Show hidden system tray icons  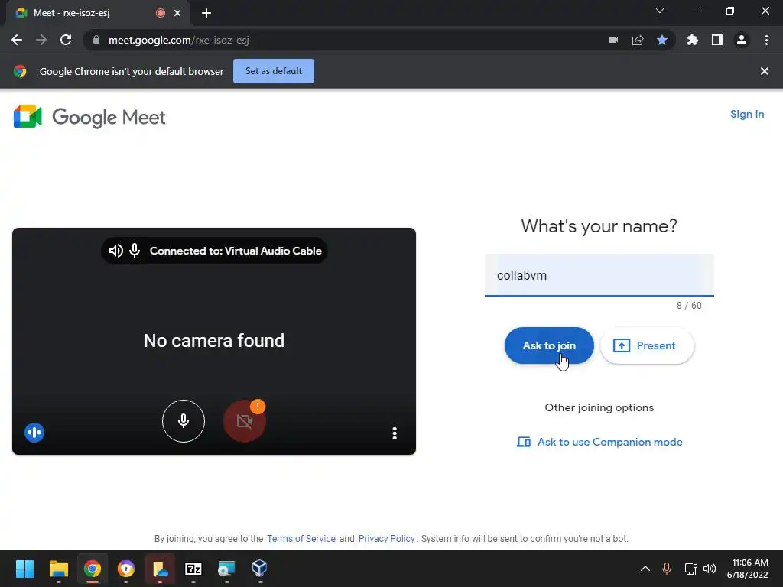coord(645,569)
